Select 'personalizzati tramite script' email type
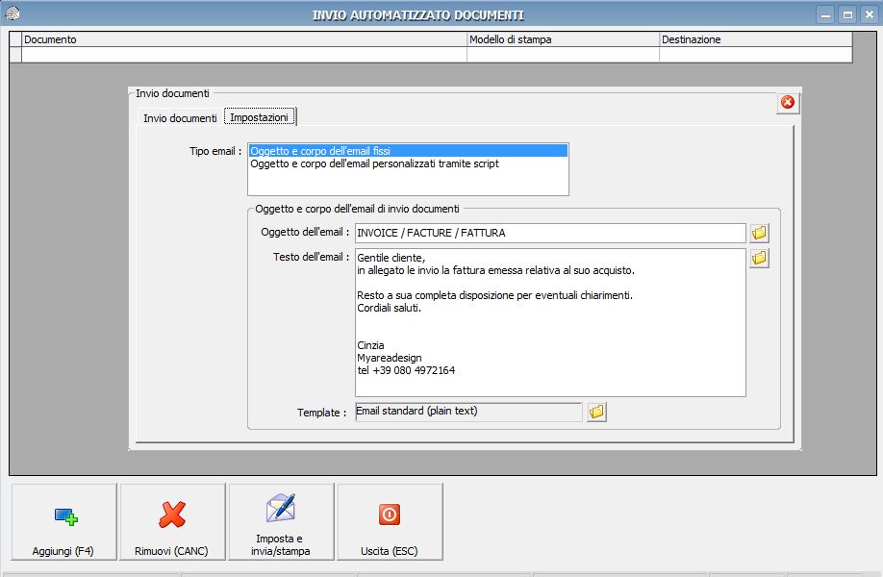This screenshot has height=577, width=883. (x=408, y=163)
